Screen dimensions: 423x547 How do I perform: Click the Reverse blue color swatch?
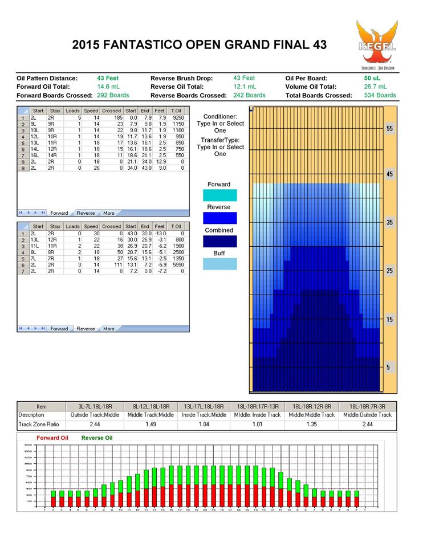tap(220, 218)
